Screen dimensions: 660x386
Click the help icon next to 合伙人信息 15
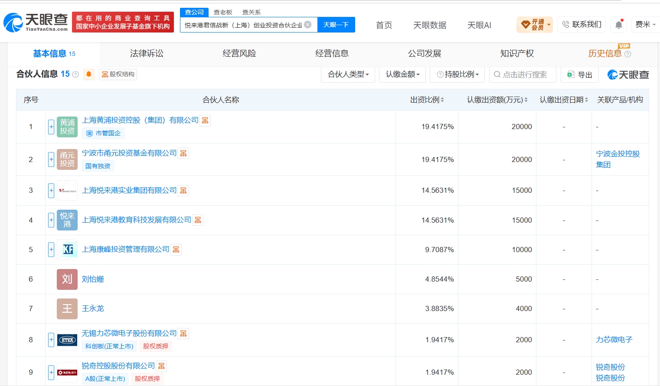pyautogui.click(x=75, y=75)
